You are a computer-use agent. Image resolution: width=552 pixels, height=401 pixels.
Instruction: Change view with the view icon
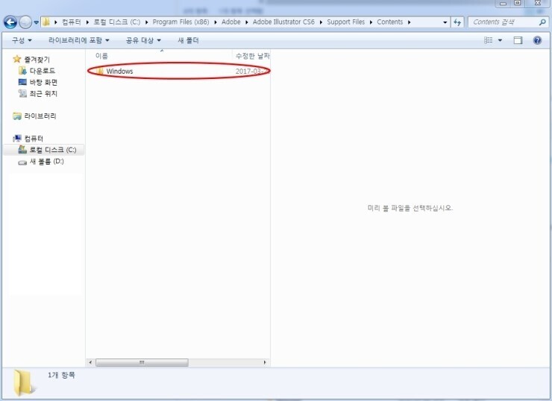[x=489, y=40]
